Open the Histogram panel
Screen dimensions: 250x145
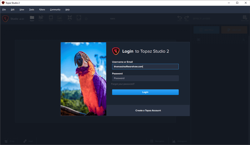(x=179, y=141)
